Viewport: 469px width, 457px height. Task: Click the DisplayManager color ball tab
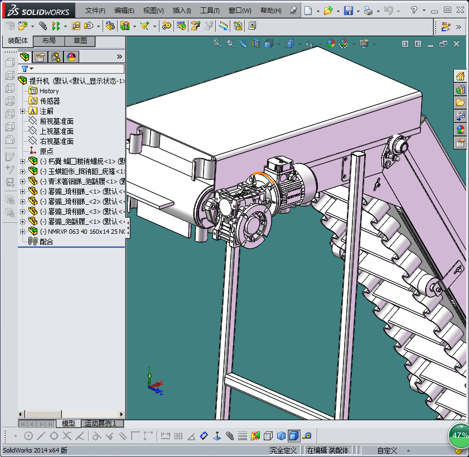click(x=71, y=56)
